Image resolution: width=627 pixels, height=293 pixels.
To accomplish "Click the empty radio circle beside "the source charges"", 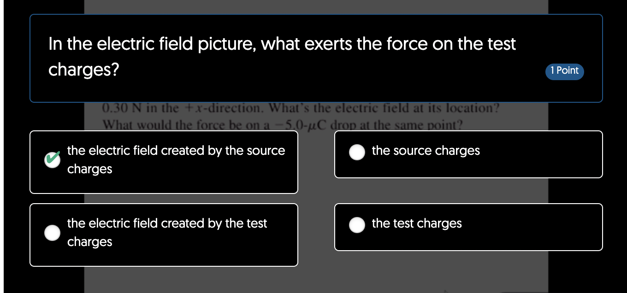I will 357,152.
